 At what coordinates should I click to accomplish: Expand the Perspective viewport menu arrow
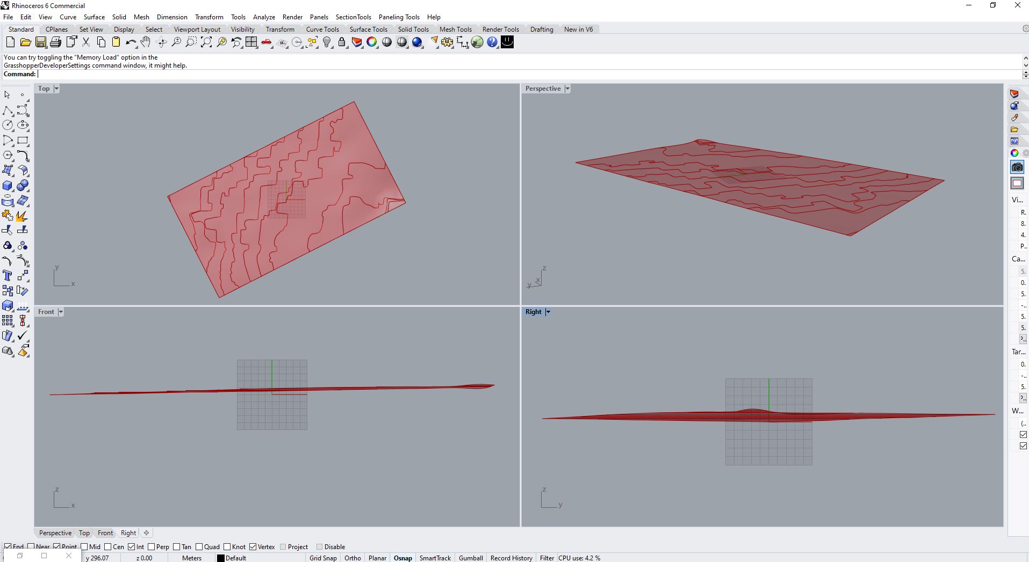tap(567, 89)
